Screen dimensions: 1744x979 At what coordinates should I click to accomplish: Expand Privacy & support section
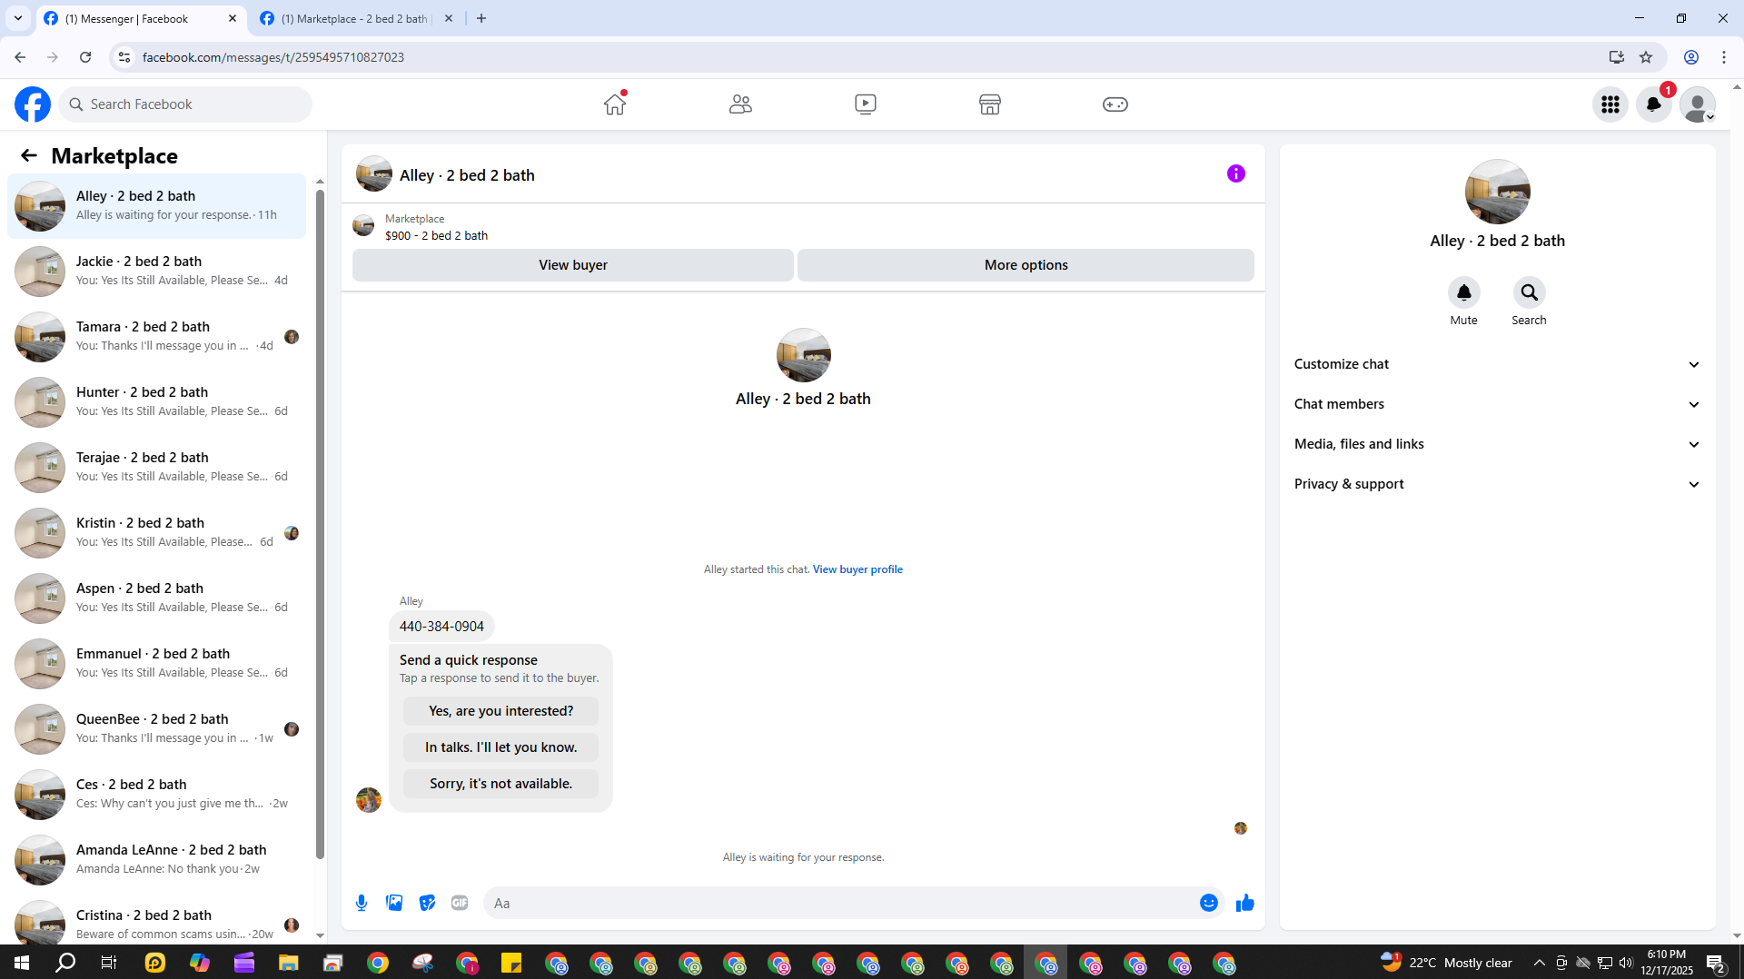coord(1497,484)
